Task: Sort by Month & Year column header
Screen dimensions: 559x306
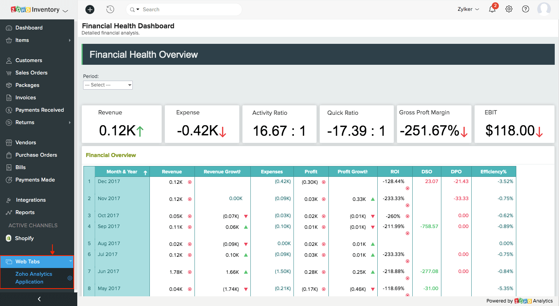Action: point(122,172)
